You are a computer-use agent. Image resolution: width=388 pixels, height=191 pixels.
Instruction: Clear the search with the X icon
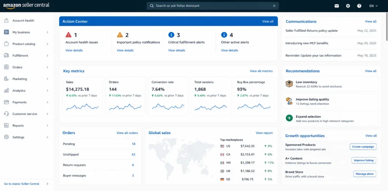(x=274, y=6)
